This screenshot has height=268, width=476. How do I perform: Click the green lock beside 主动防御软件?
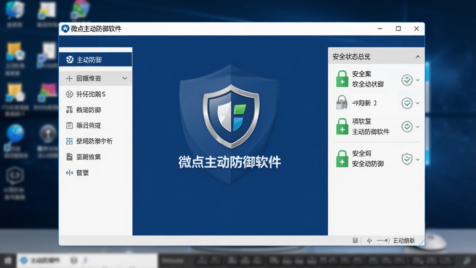342,127
